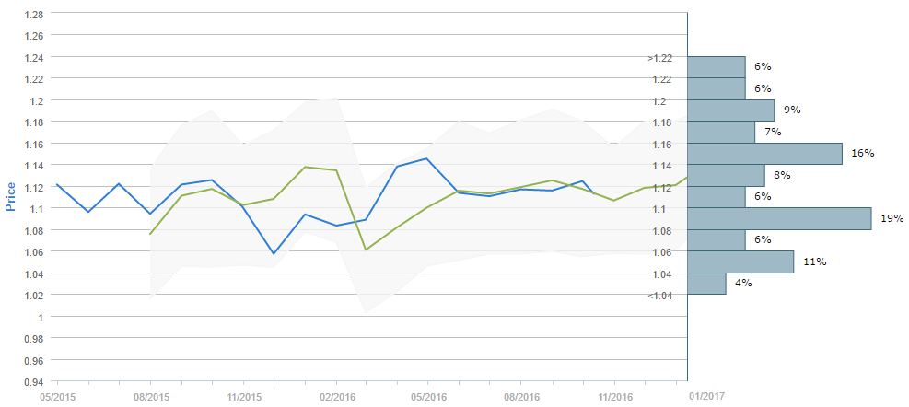Select the topmost bar above 1.22
Viewport: 909px width, 407px height.
(x=717, y=67)
